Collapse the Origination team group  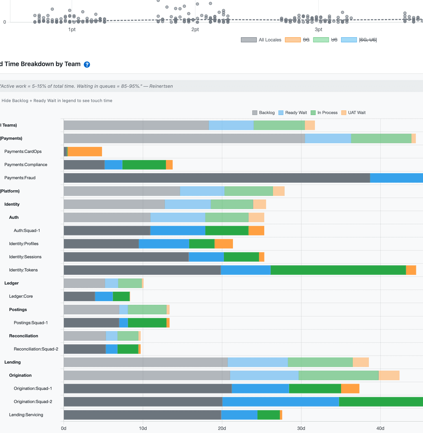[20, 375]
